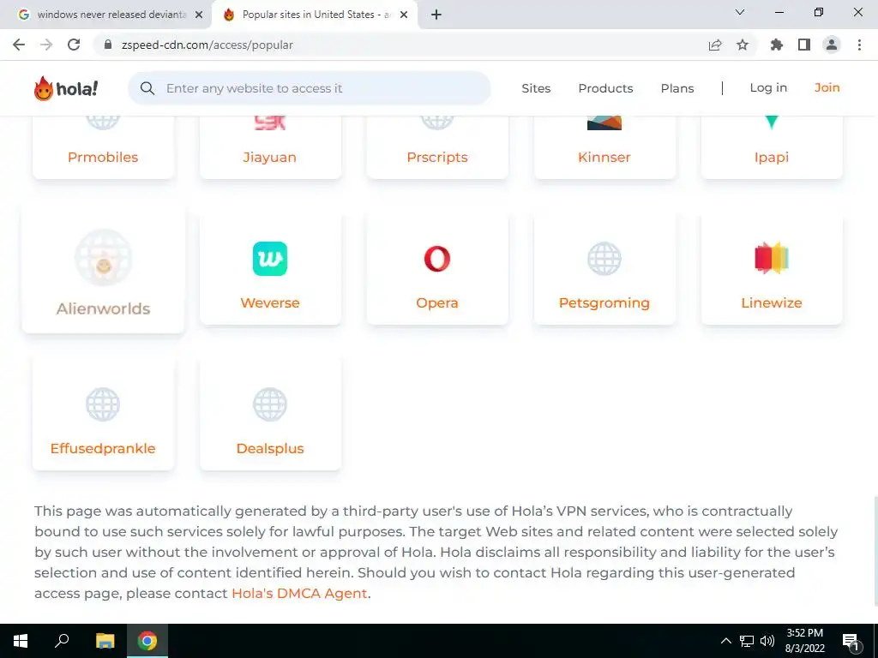Image resolution: width=878 pixels, height=658 pixels.
Task: Click the Alienworlds label
Action: [x=103, y=308]
